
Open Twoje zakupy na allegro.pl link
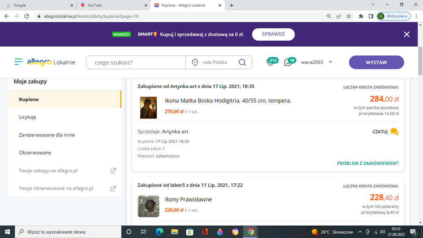tap(48, 171)
